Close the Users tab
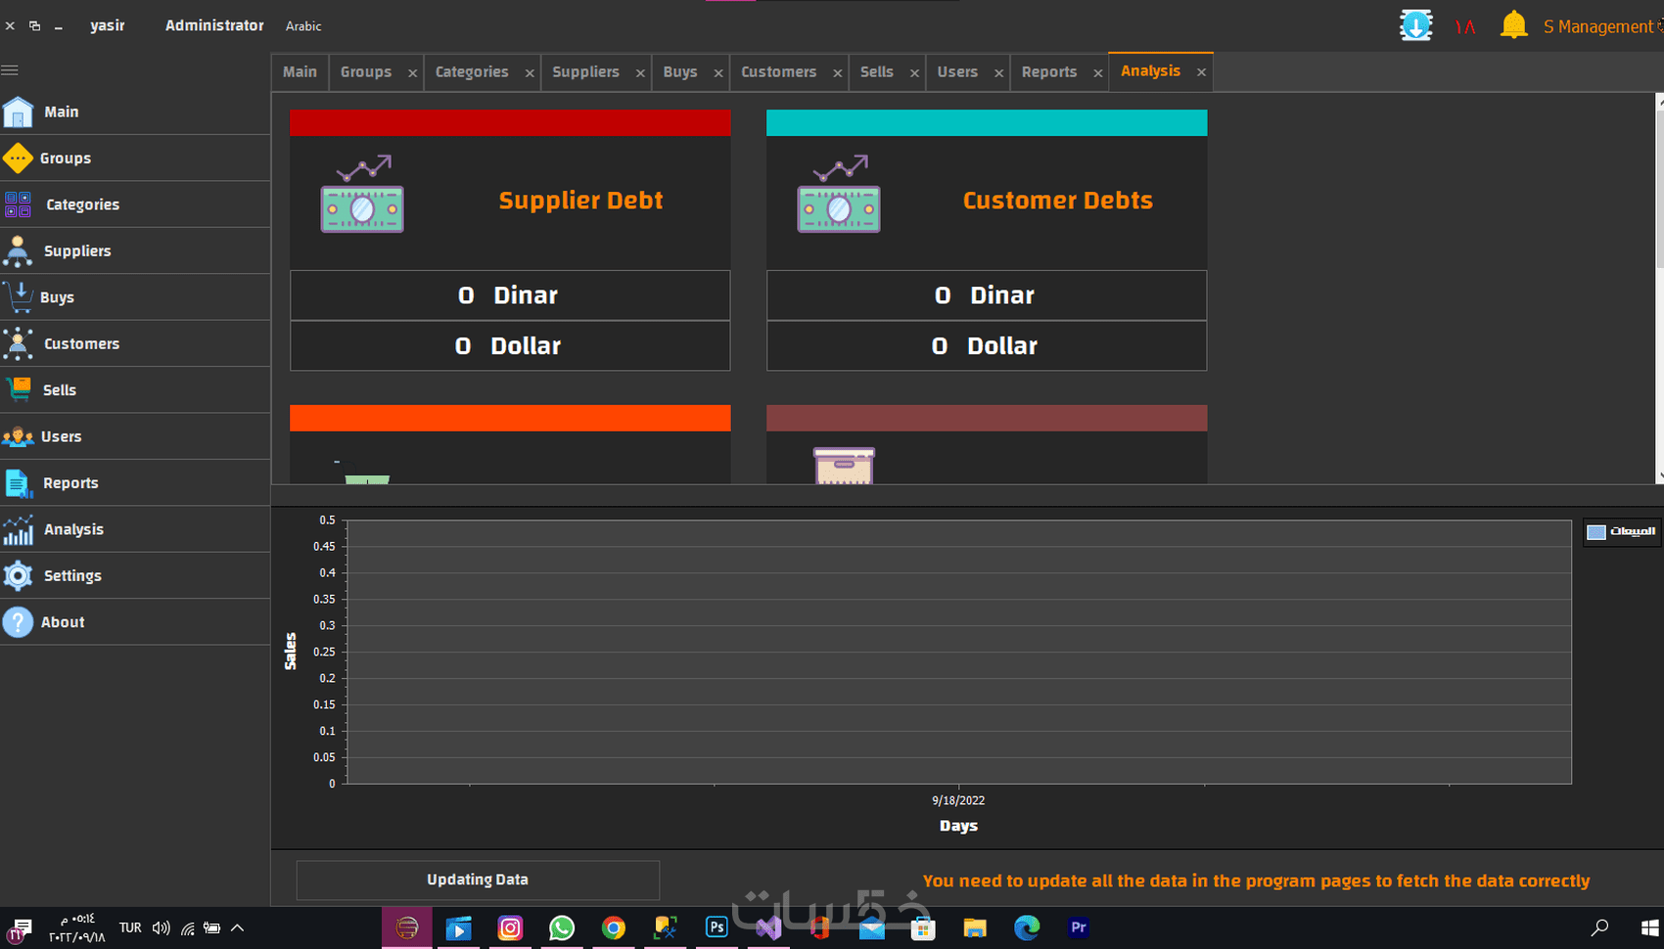The width and height of the screenshot is (1664, 949). [x=998, y=72]
